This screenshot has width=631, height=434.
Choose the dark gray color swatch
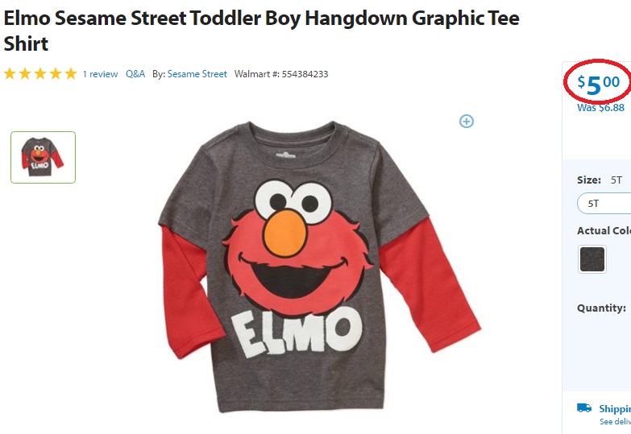coord(592,259)
